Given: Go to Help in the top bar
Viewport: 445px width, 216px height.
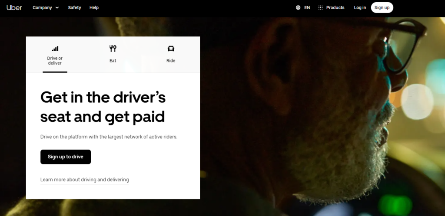Looking at the screenshot, I should pos(94,7).
